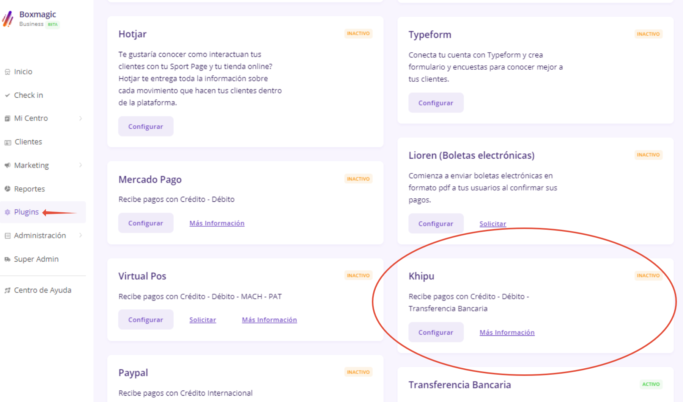Select the home icon beside Inicio
The width and height of the screenshot is (683, 402).
point(7,71)
